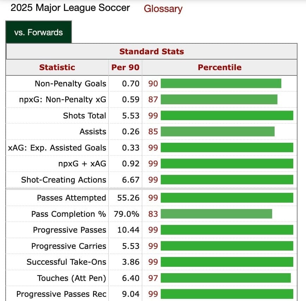
Task: Click the npxG: Non-Penalty xG label
Action: (63, 99)
